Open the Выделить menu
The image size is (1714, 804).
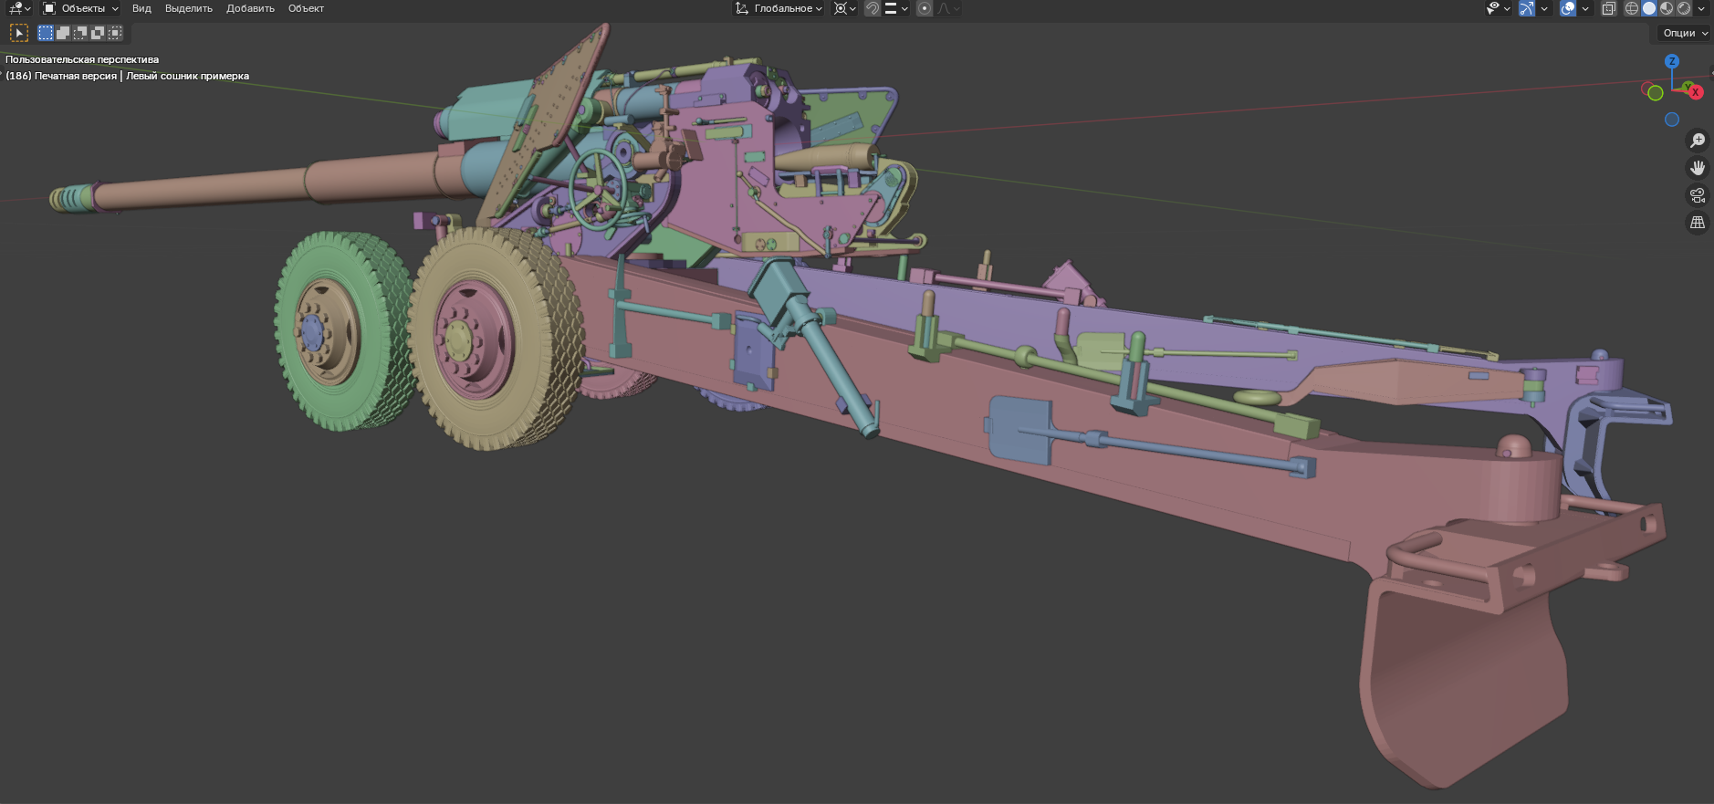[188, 8]
